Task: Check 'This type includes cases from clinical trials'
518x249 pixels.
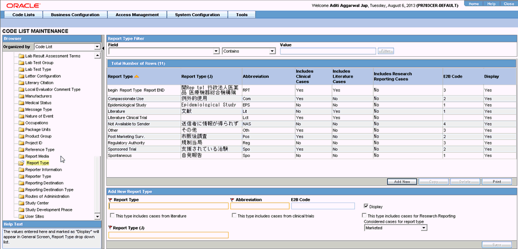Action: tap(234, 216)
